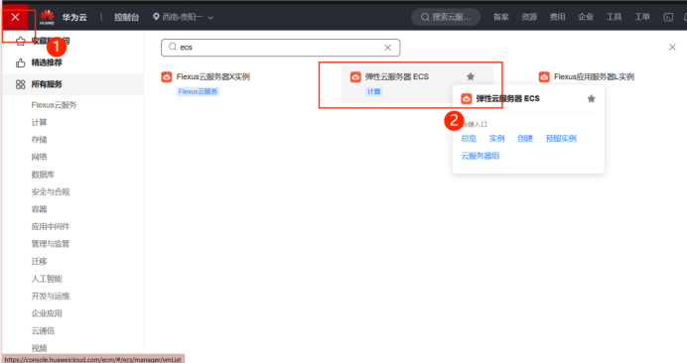The height and width of the screenshot is (363, 687).
Task: Select the 安全与合规 category
Action: click(51, 191)
